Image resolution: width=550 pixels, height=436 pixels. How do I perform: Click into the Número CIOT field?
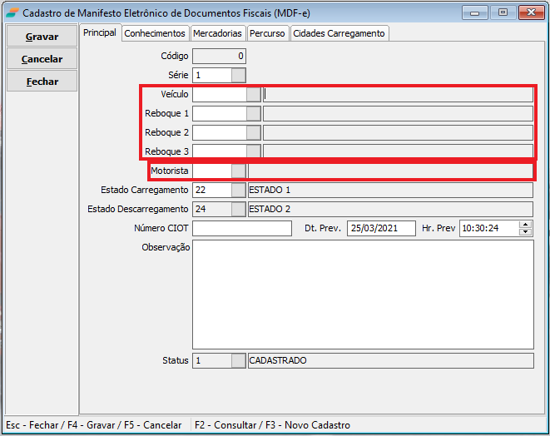coord(241,228)
